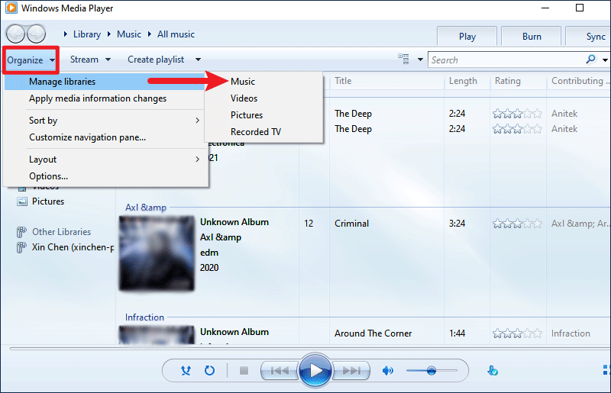The width and height of the screenshot is (611, 393).
Task: Choose Pictures in the submenu
Action: (247, 115)
